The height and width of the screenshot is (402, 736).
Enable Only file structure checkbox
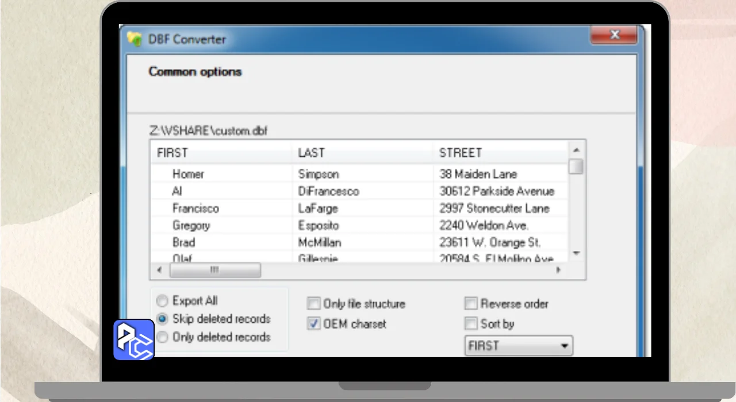coord(313,304)
